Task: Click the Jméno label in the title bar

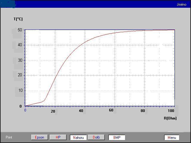Action: point(181,4)
